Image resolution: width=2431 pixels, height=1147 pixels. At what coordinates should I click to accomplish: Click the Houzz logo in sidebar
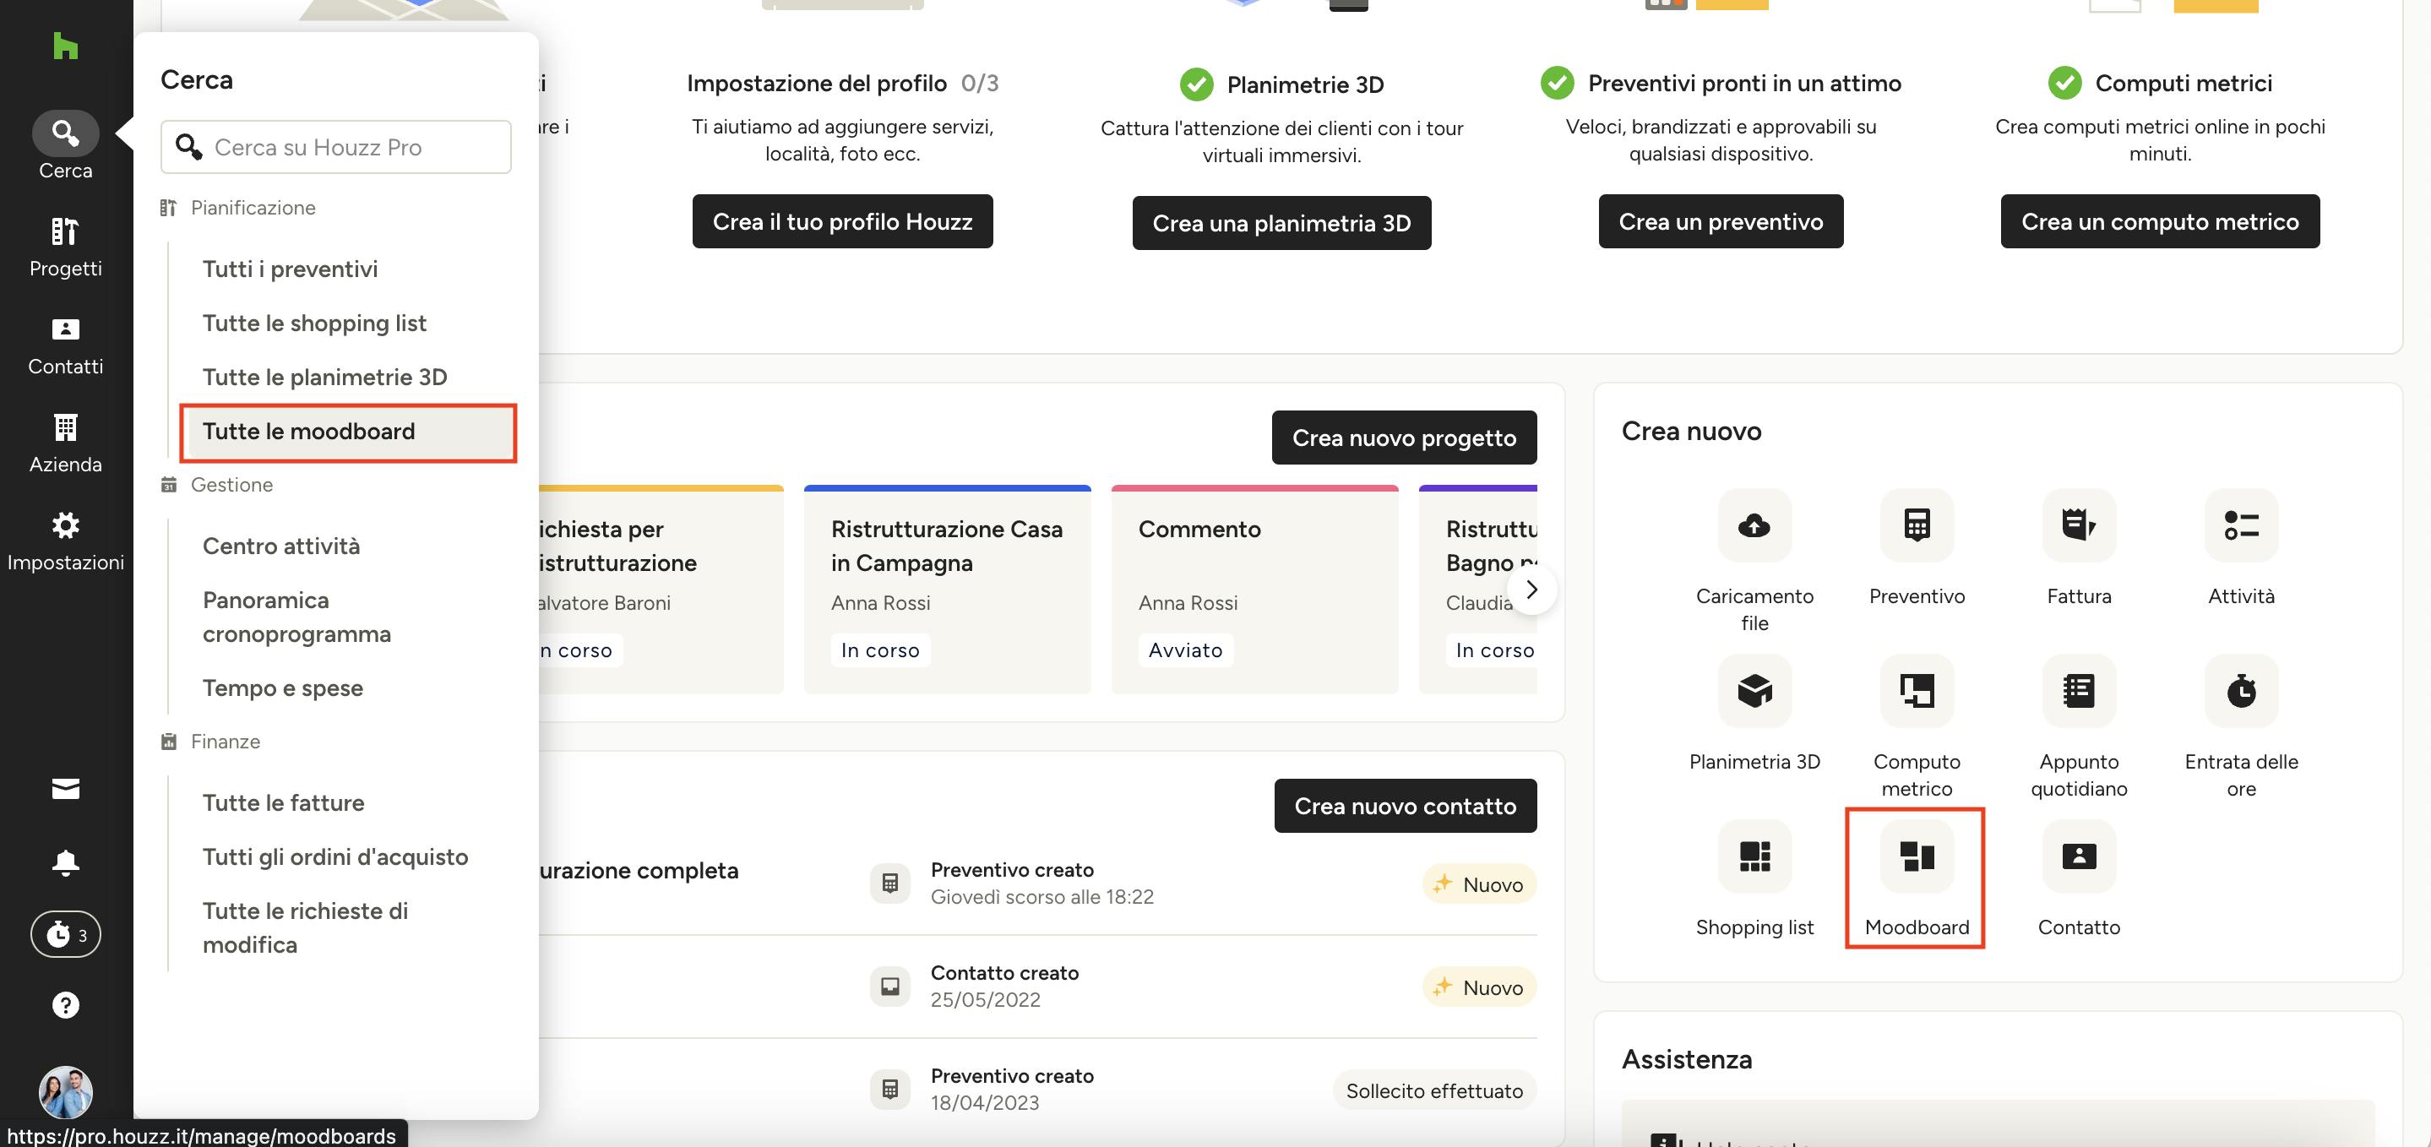65,46
